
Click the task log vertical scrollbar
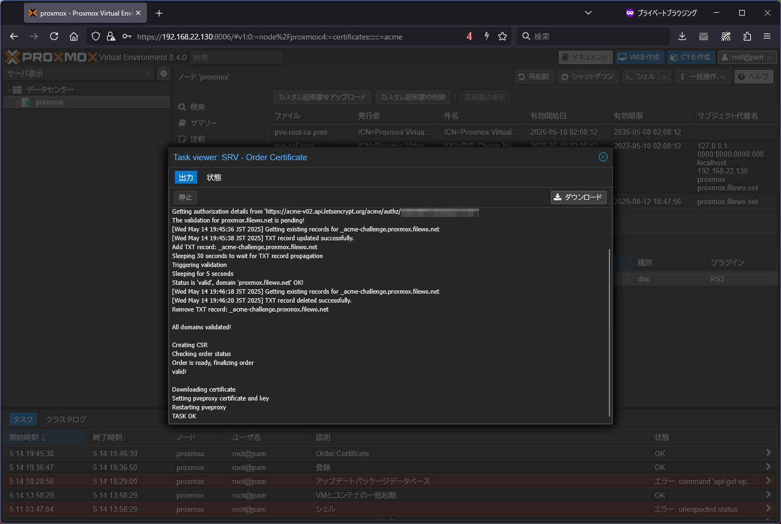click(609, 332)
